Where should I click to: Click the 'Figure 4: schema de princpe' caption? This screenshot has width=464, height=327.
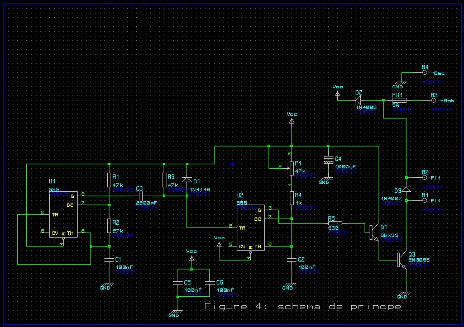[303, 306]
